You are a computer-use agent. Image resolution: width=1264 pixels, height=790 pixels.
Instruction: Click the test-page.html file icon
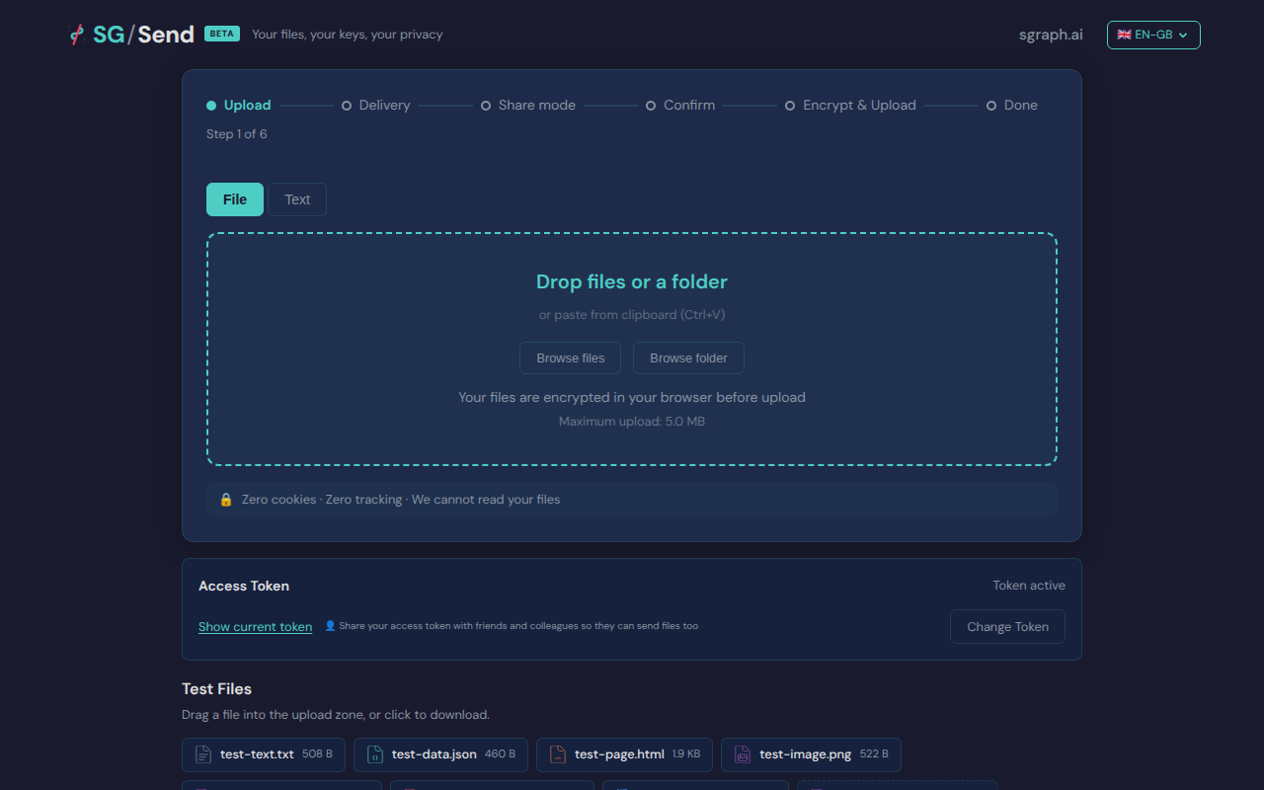[558, 754]
